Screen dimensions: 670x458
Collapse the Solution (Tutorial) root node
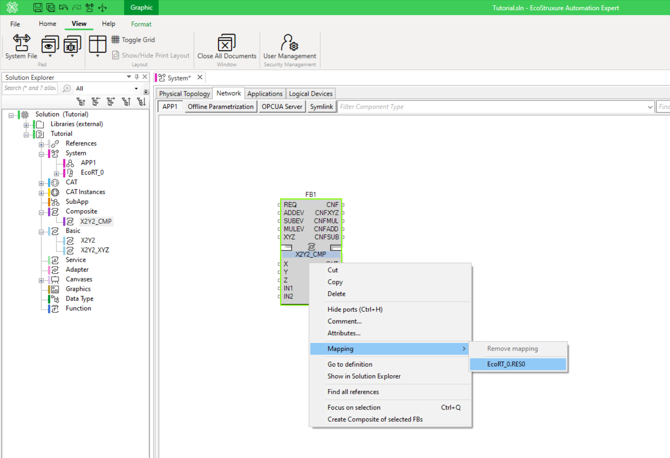coord(11,115)
